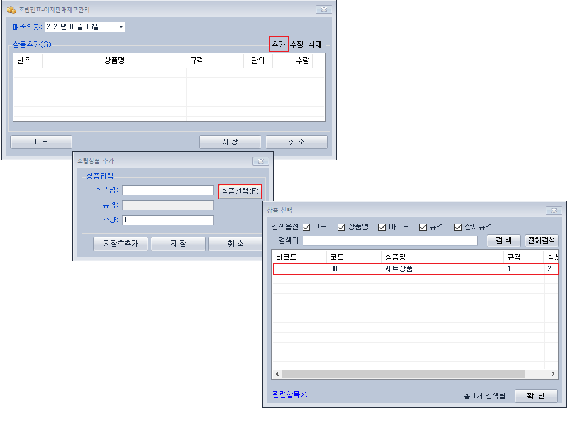Close the 조립상품 추가 dialog
This screenshot has height=427, width=578.
261,161
